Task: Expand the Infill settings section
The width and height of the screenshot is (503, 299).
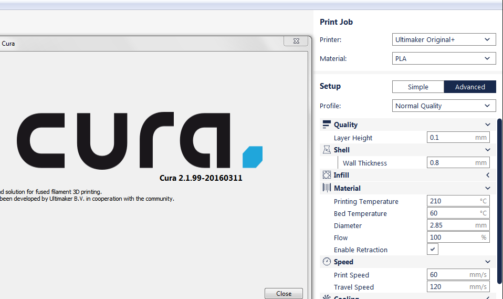Action: pos(488,175)
